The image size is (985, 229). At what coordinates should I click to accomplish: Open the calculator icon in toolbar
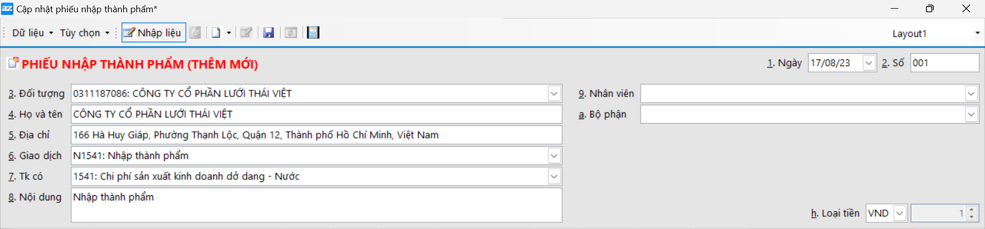(x=313, y=33)
